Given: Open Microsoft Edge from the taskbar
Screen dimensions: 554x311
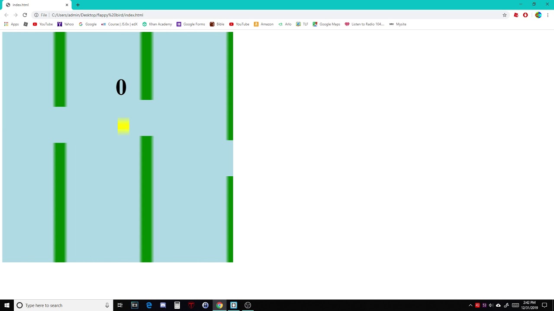Looking at the screenshot, I should tap(149, 305).
